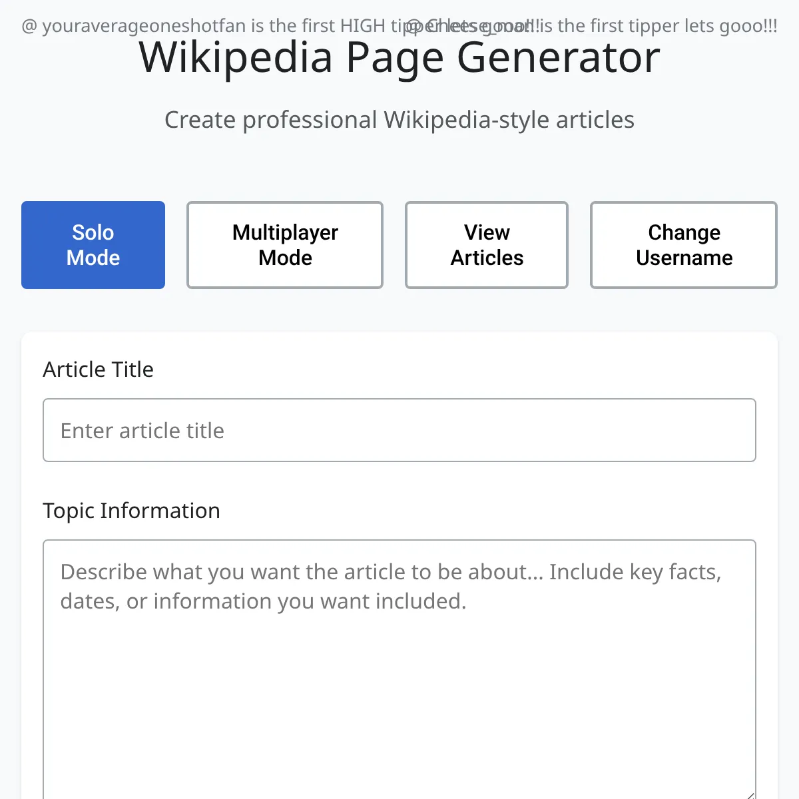Select the Solo Mode tab
Screen dimensions: 799x799
(x=93, y=245)
